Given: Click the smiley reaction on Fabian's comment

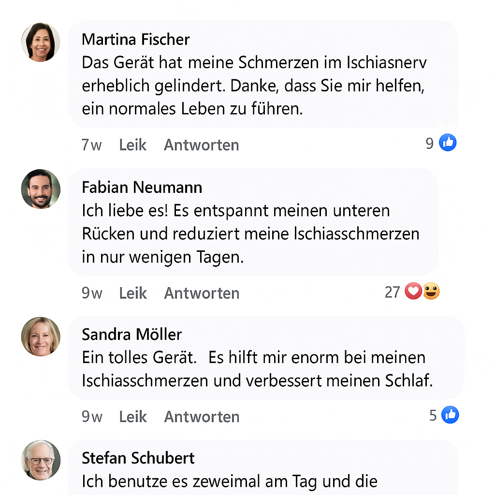Looking at the screenshot, I should [x=431, y=291].
